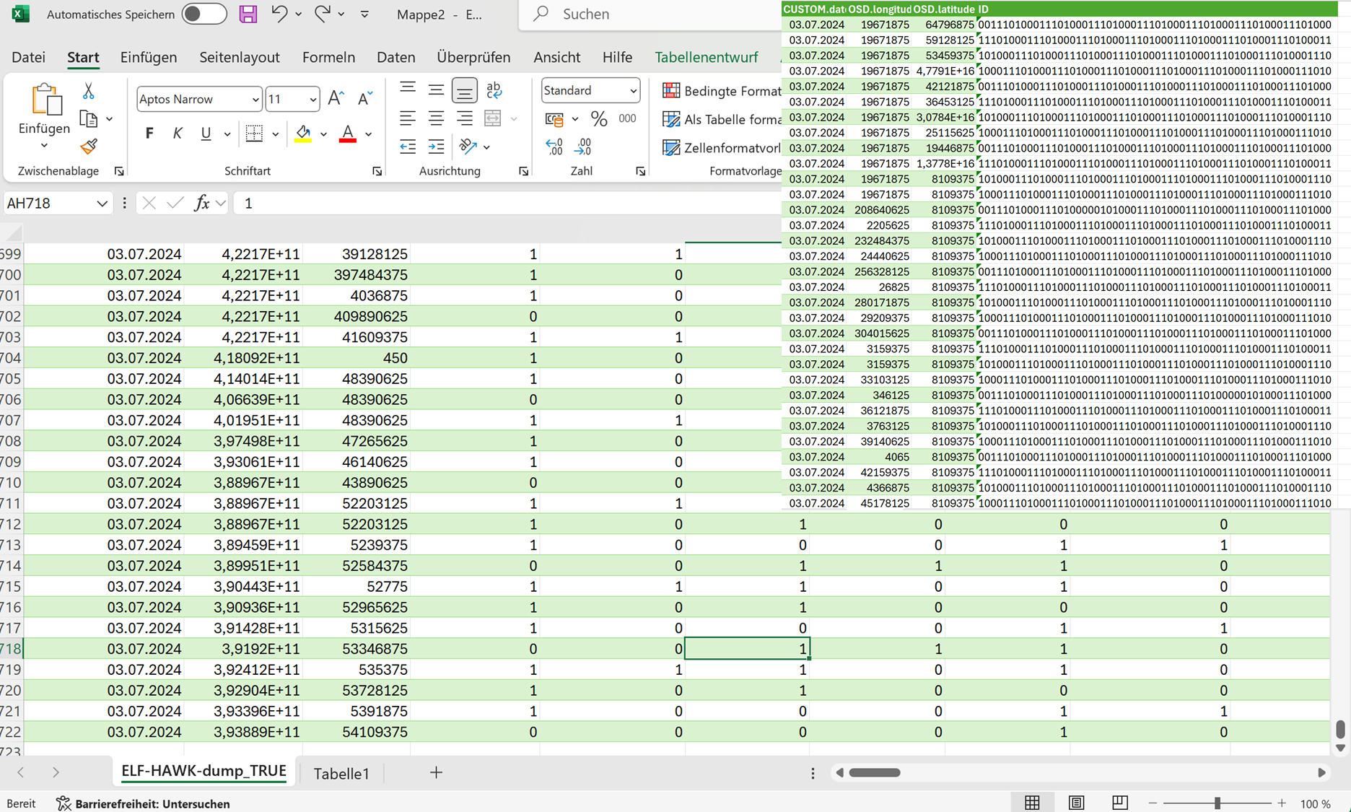Expand Name Box AH718 dropdown
The width and height of the screenshot is (1351, 812).
102,204
